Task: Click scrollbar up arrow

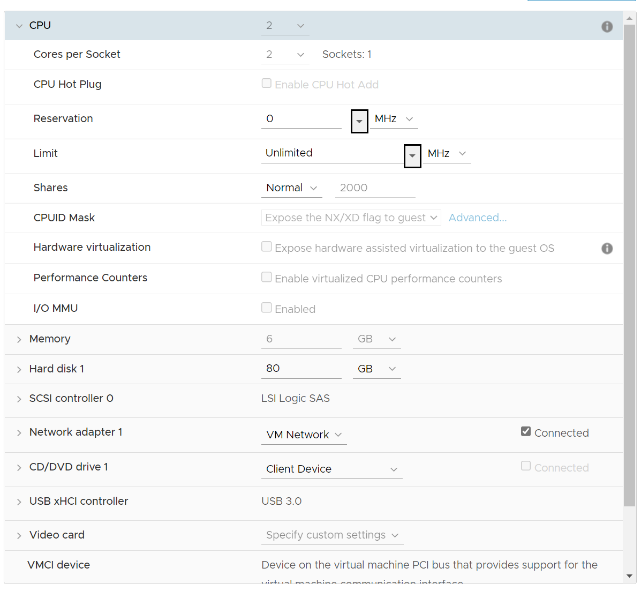Action: pos(630,18)
